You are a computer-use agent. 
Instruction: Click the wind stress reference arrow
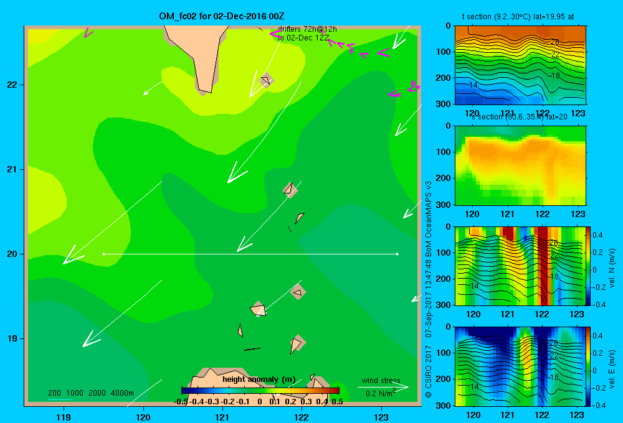383,388
